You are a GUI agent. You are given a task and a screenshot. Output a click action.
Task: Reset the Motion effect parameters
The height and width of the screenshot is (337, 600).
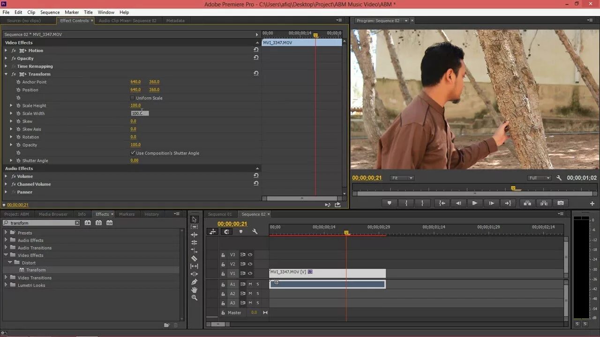pos(256,50)
